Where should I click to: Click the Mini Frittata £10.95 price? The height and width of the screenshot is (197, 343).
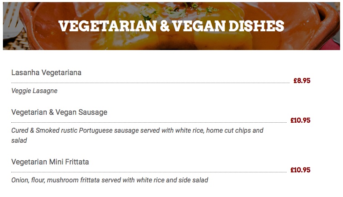pyautogui.click(x=300, y=170)
